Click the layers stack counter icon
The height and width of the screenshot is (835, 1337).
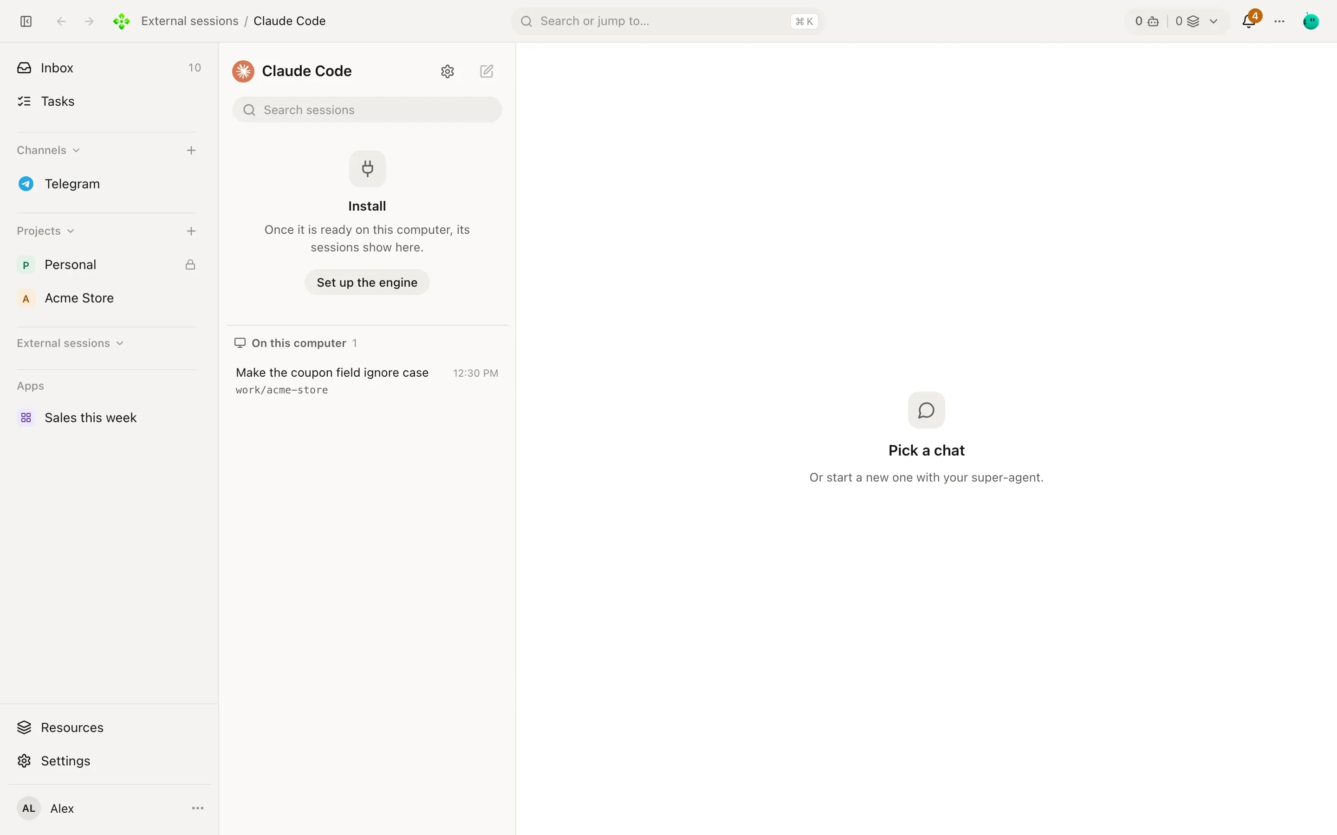[1194, 21]
